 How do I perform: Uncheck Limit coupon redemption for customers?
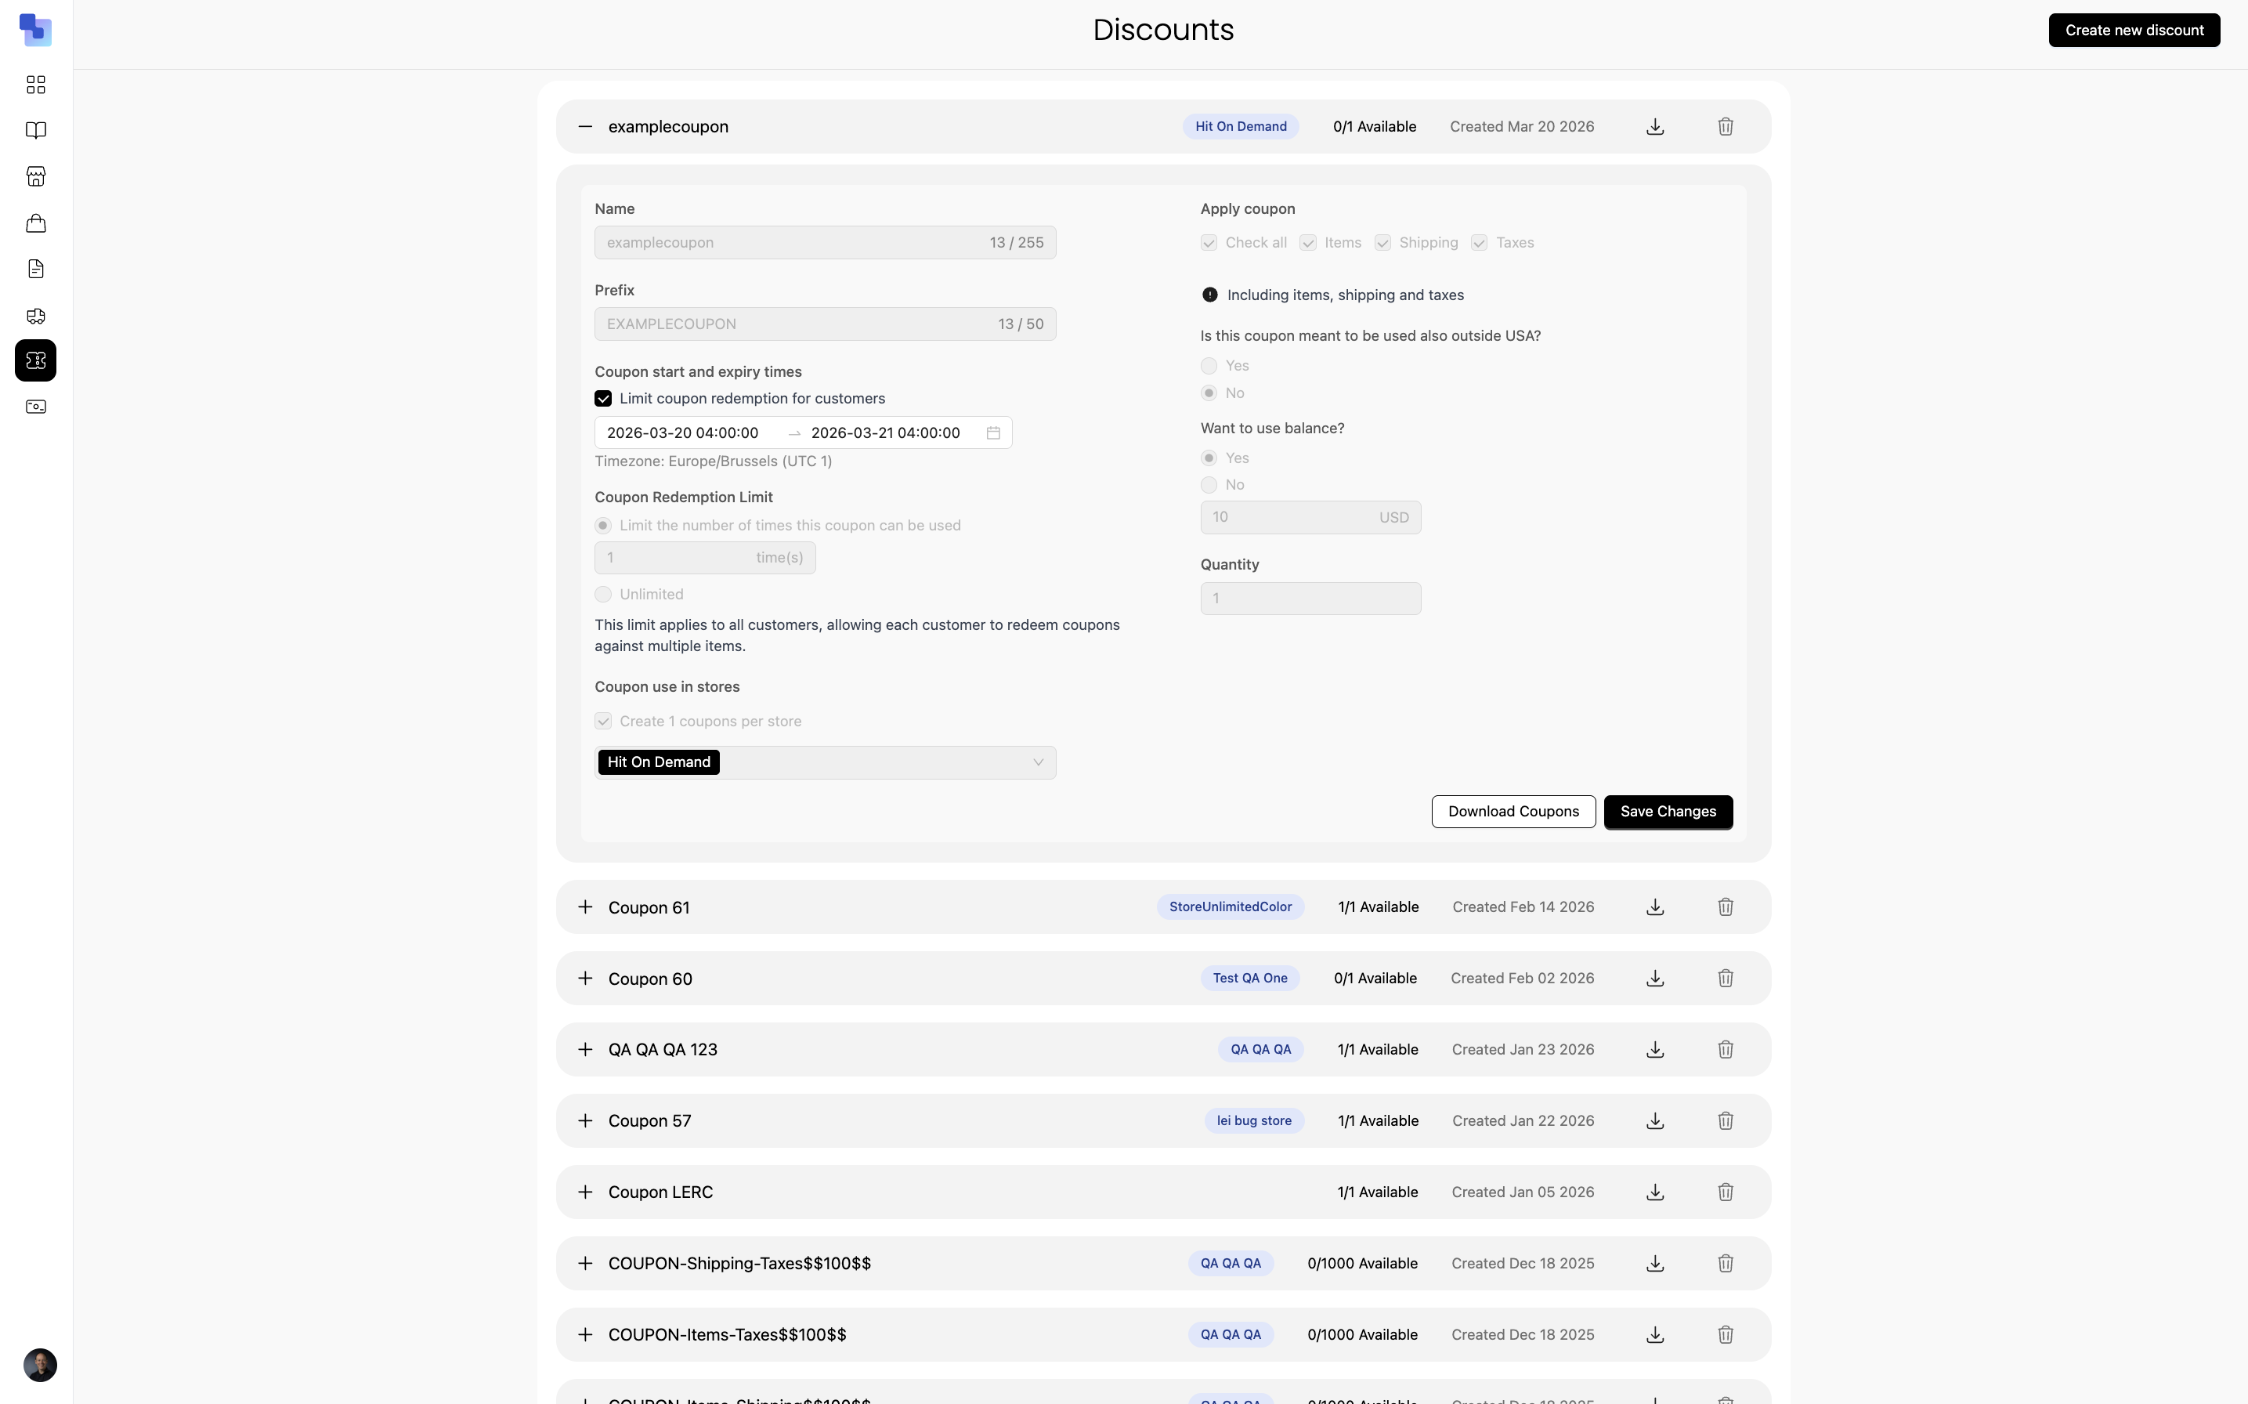(x=603, y=398)
